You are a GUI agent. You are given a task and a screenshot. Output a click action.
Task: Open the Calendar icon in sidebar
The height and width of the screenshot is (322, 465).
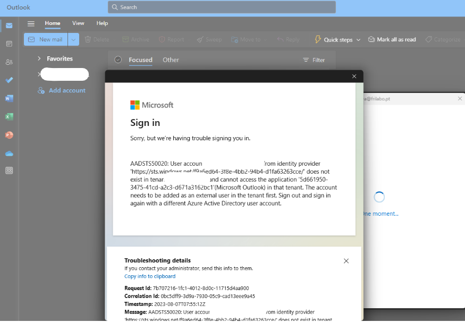[9, 44]
